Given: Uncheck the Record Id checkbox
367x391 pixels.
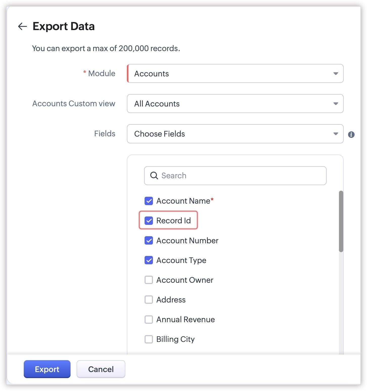Looking at the screenshot, I should (x=149, y=221).
